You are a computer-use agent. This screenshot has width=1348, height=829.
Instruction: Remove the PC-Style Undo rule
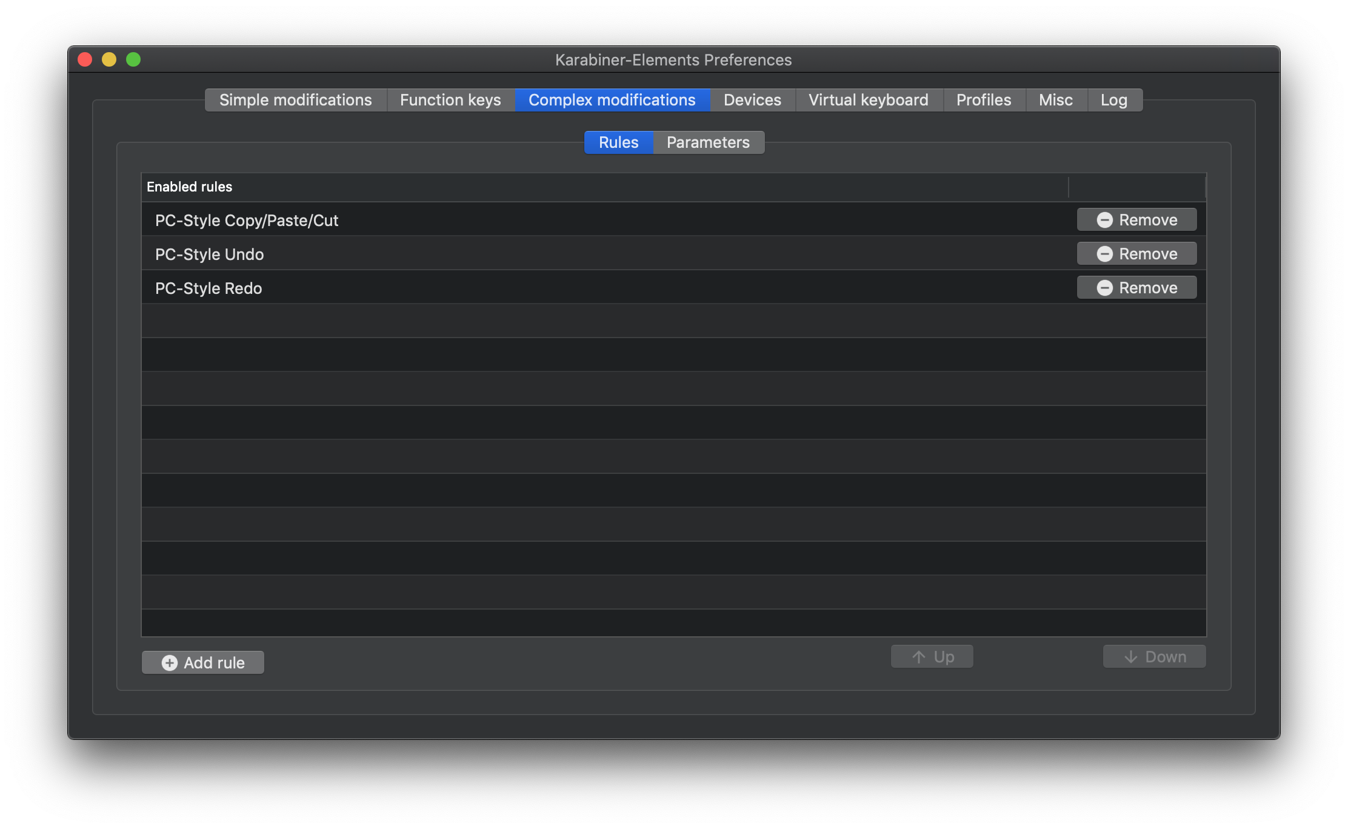[x=1136, y=254]
